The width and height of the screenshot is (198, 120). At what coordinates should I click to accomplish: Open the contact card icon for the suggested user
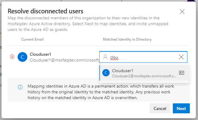tap(182, 73)
